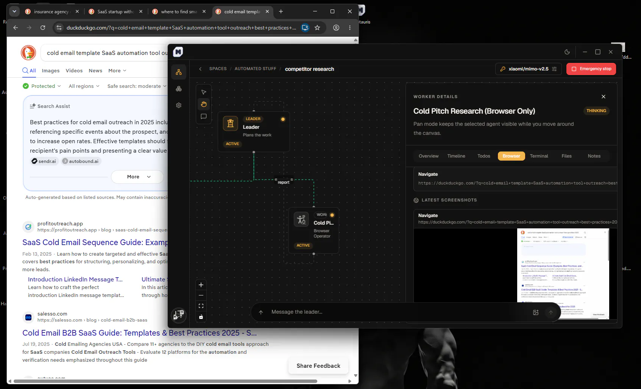
Task: Show News search results
Action: pyautogui.click(x=95, y=71)
